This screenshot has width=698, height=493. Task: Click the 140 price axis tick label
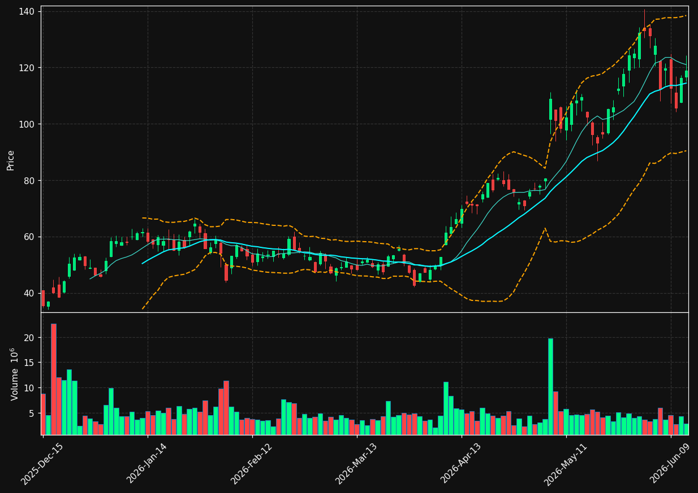(x=27, y=11)
